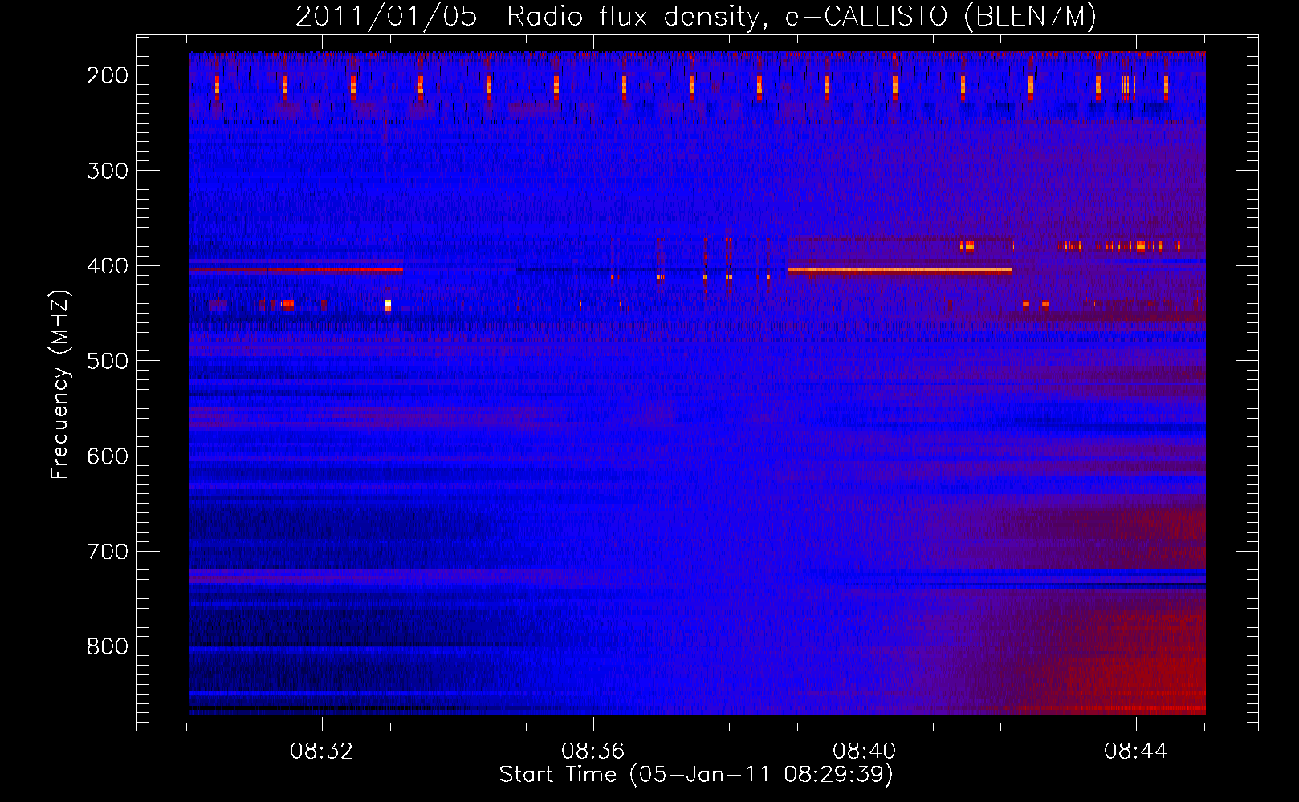Click the red horizontal band near 08:31 at 405 MHz

pyautogui.click(x=295, y=270)
